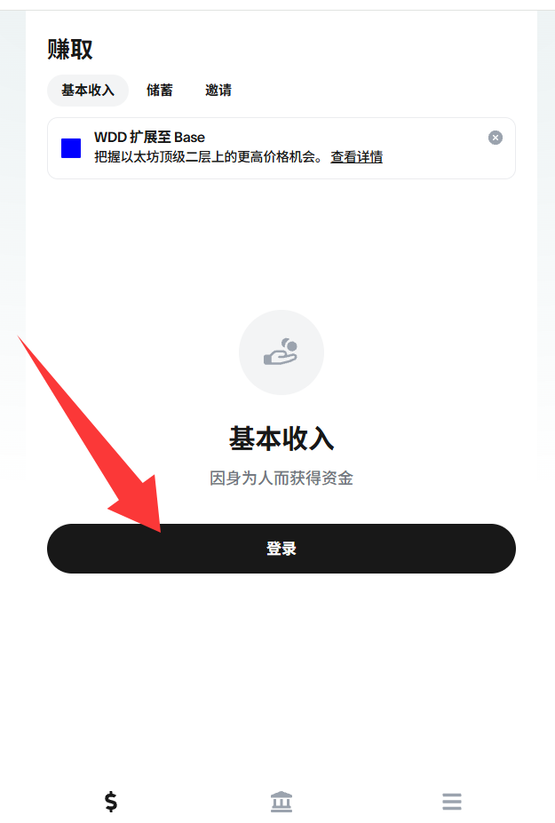555x823 pixels.
Task: Click the blue square Base logo
Action: click(71, 148)
